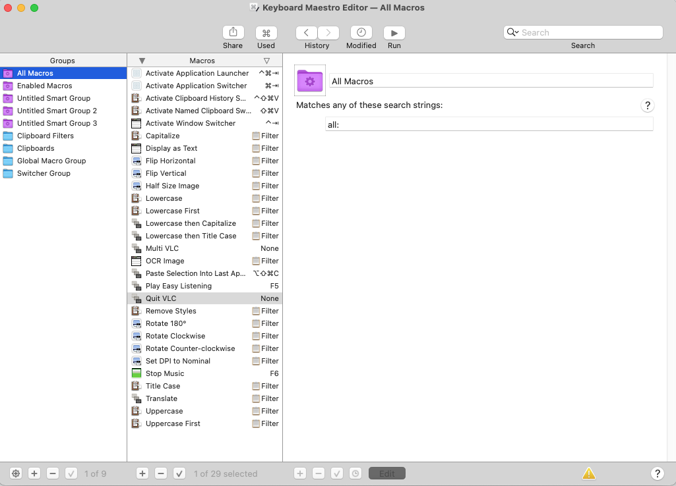Viewport: 676px width, 486px height.
Task: Select the Lowercase macro row
Action: tap(205, 198)
